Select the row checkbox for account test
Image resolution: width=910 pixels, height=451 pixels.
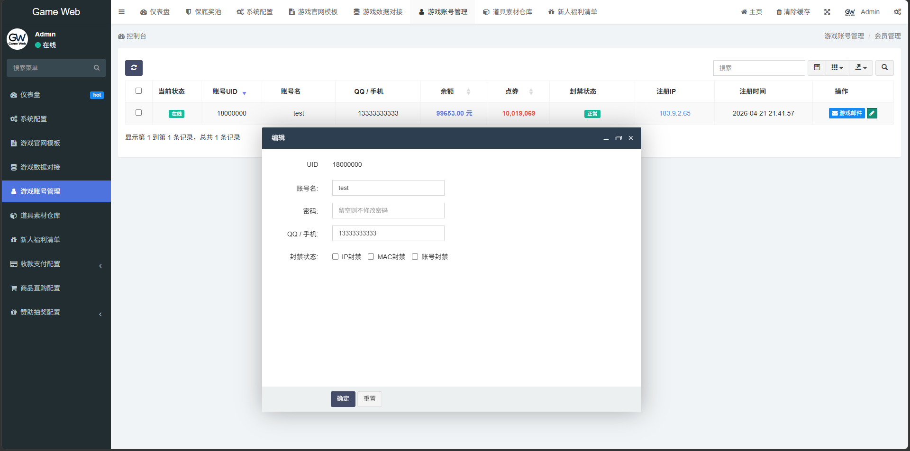138,113
